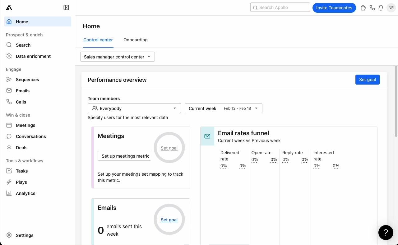
Task: Open Sales manager control center dropdown
Action: 118,57
